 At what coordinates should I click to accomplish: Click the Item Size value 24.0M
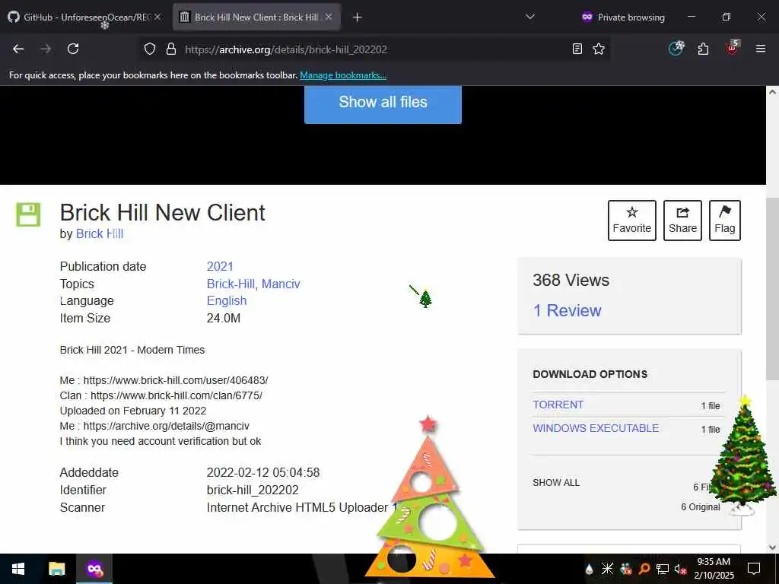[x=223, y=319]
